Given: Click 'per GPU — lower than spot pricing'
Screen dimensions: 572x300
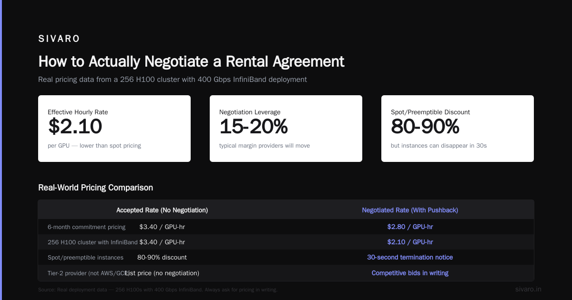Looking at the screenshot, I should pos(94,145).
